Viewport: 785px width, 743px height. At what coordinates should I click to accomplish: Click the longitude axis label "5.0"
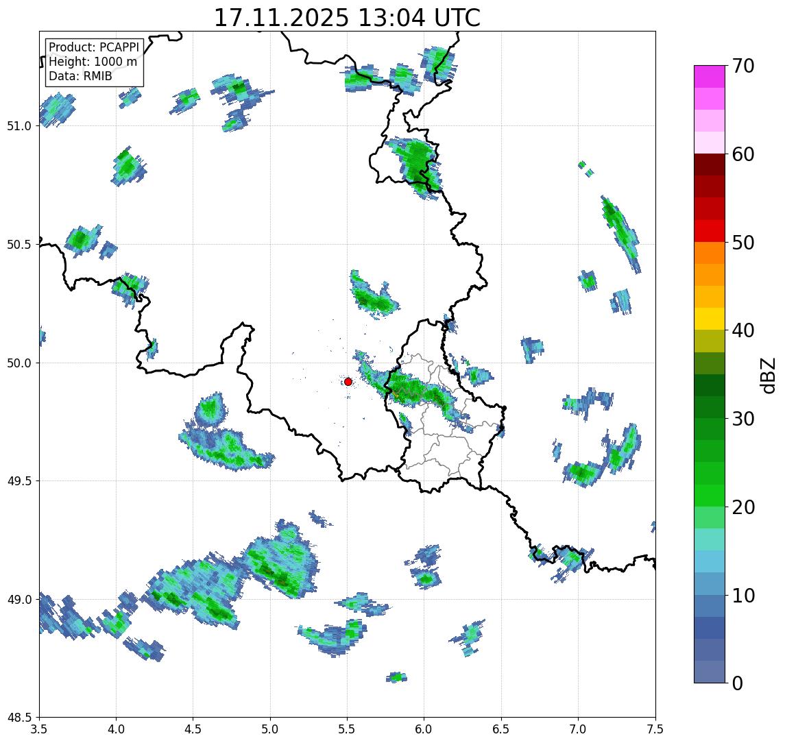point(270,729)
